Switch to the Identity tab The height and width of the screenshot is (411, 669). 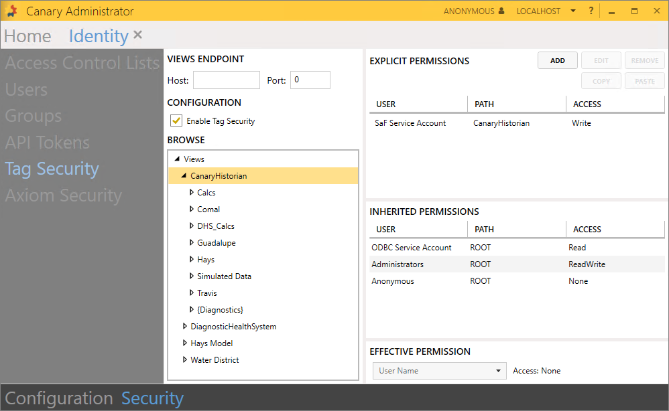99,36
